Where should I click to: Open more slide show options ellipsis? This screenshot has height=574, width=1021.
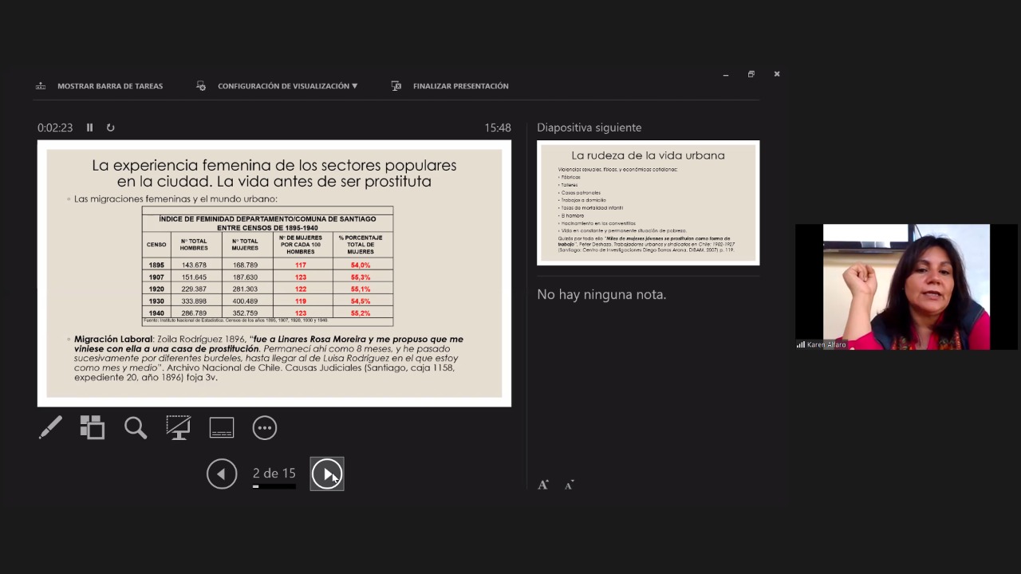click(x=265, y=428)
